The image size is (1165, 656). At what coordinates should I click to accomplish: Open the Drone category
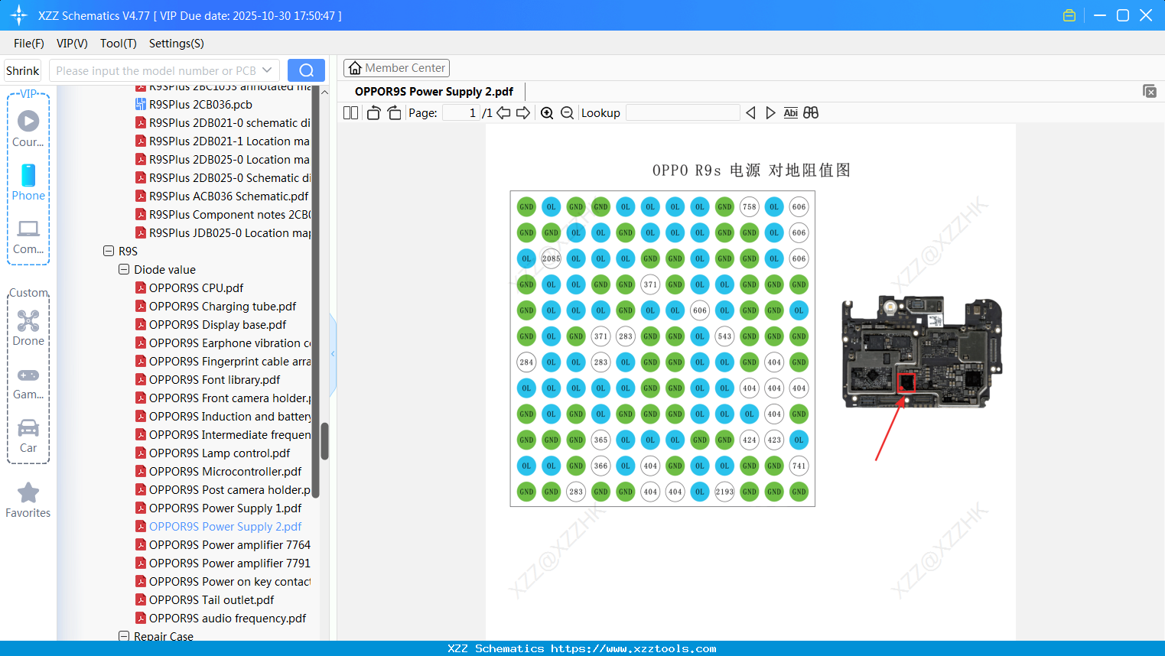pos(28,328)
